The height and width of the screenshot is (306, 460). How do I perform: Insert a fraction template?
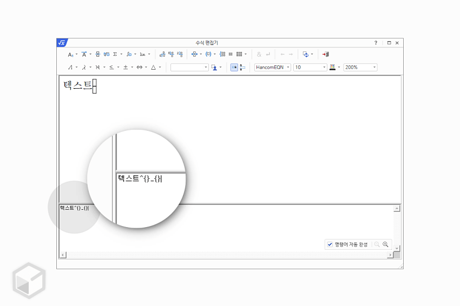[x=98, y=54]
